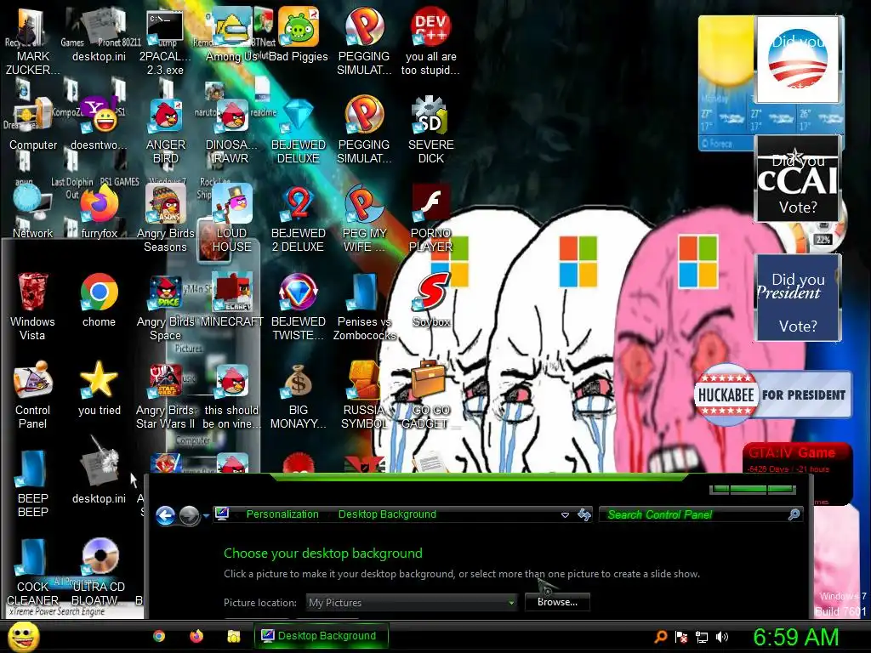Image resolution: width=871 pixels, height=653 pixels.
Task: Open the Penises vs Zombocock icon
Action: [x=364, y=306]
